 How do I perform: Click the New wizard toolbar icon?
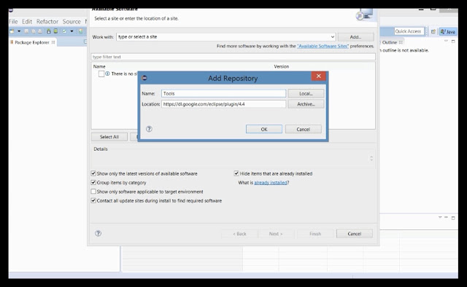[x=12, y=31]
